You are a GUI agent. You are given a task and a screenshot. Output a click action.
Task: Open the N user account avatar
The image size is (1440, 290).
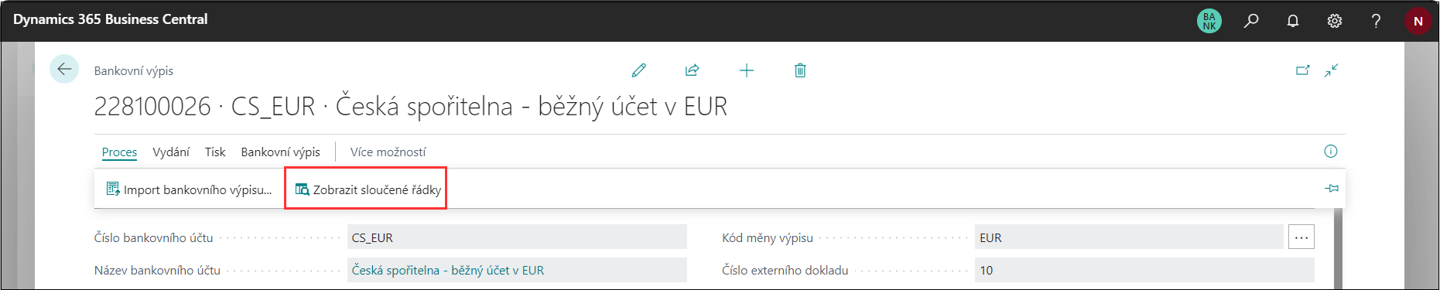pos(1418,21)
